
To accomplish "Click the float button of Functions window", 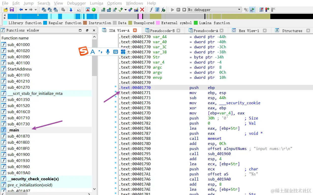I will point(87,30).
